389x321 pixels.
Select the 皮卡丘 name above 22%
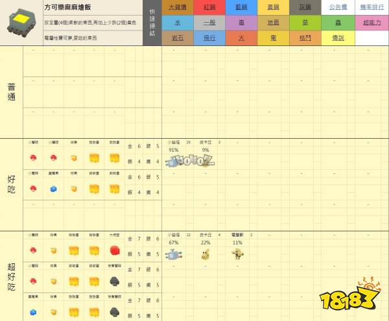(206, 235)
